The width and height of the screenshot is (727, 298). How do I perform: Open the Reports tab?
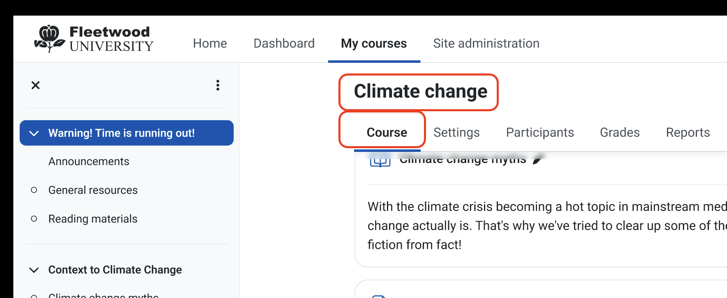coord(688,133)
